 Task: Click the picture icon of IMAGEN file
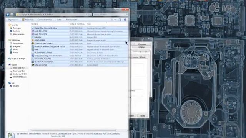click(33, 37)
